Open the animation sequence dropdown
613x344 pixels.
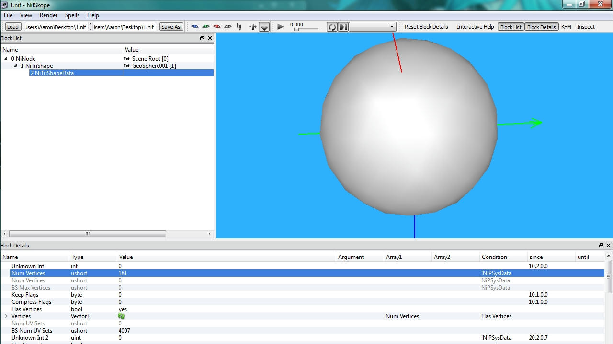pyautogui.click(x=373, y=27)
